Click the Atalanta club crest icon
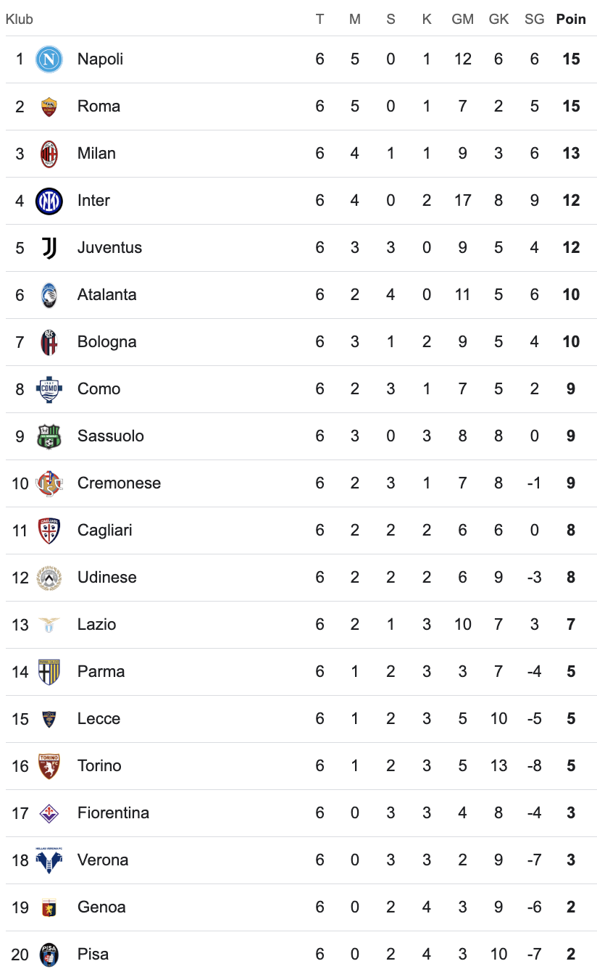597x977 pixels. coord(49,295)
